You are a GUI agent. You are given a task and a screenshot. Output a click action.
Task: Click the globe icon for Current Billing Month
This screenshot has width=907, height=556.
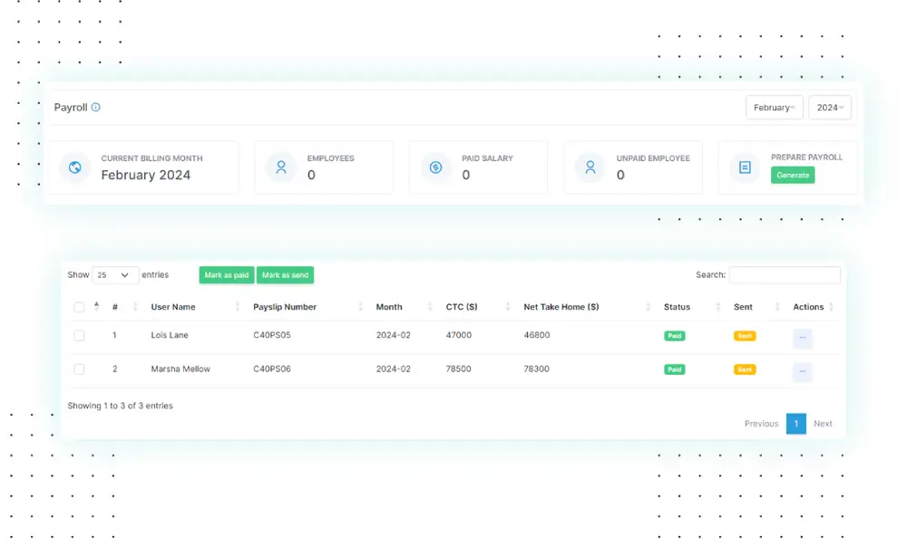point(75,168)
